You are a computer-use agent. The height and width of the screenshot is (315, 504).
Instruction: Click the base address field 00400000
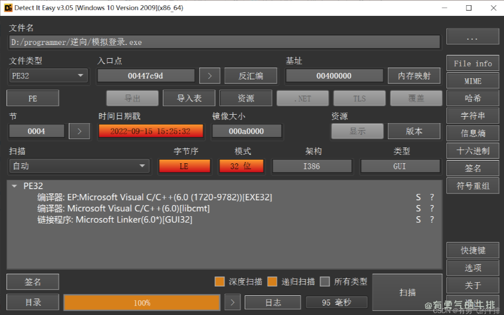click(334, 76)
